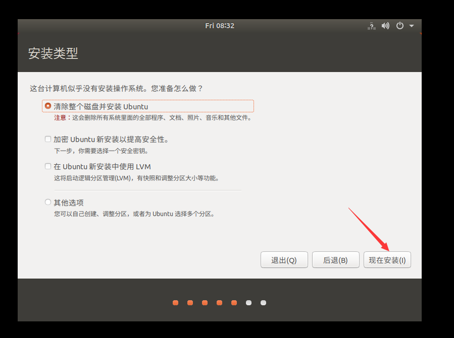Enable the encrypt new Ubuntu installation checkbox
454x338 pixels.
[48, 139]
